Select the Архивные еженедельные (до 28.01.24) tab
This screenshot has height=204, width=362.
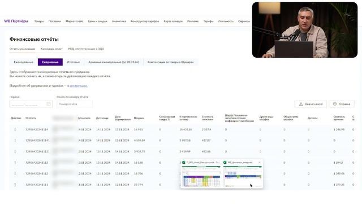click(114, 62)
